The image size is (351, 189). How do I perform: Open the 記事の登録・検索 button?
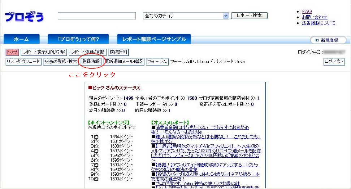[x=61, y=62]
